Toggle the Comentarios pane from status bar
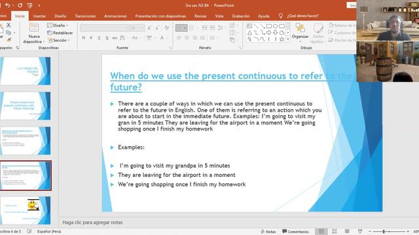 (x=295, y=232)
